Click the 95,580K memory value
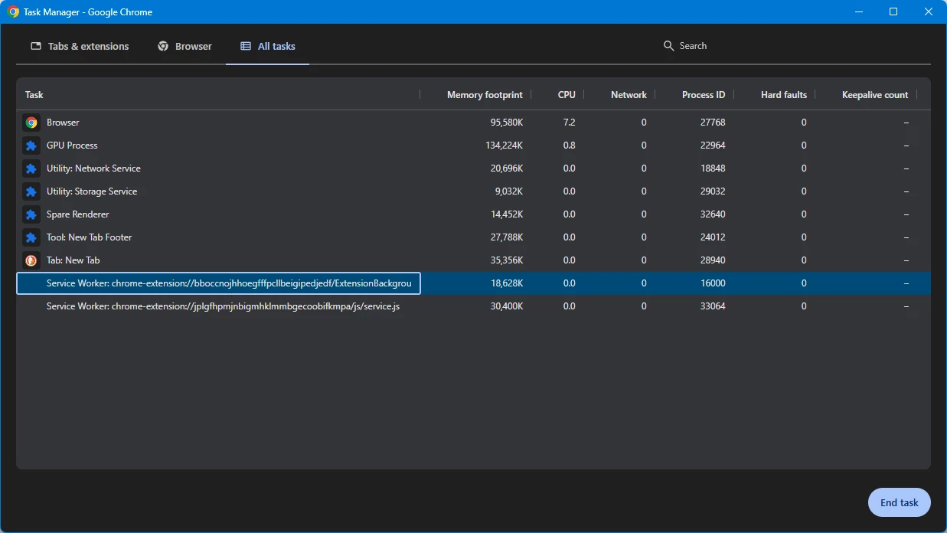Viewport: 947px width, 533px height. 507,123
